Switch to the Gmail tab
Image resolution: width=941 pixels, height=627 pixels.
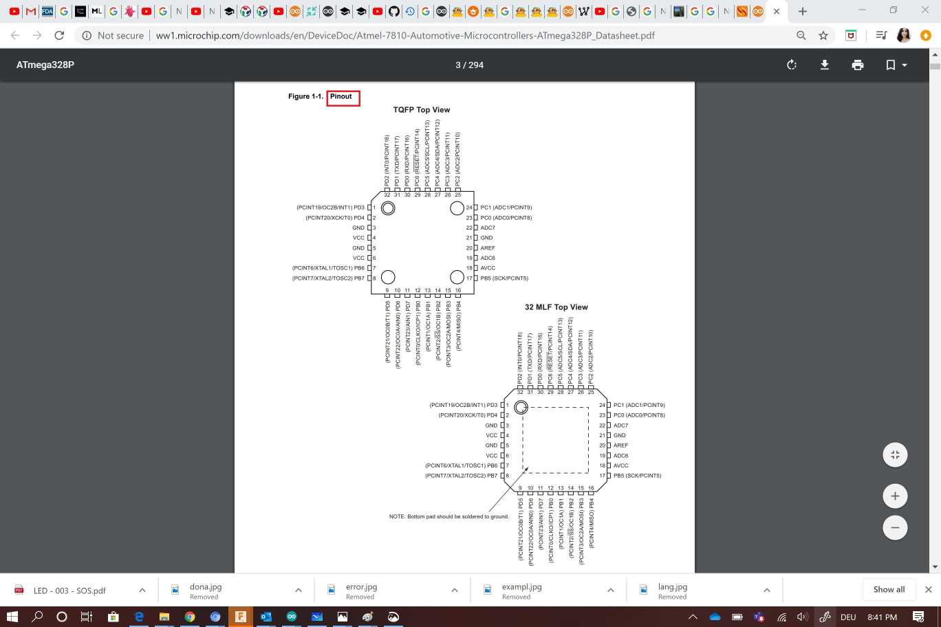[30, 11]
